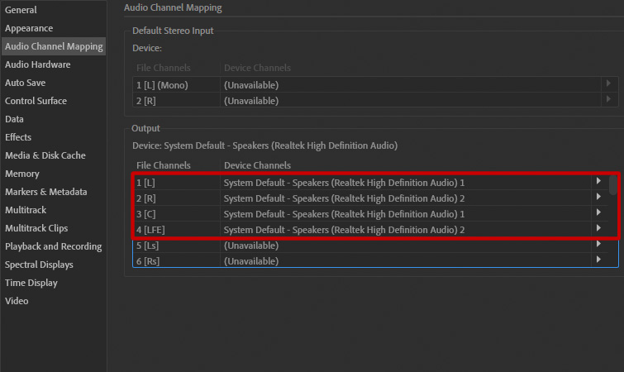Select Appearance in the preferences sidebar
624x372 pixels.
coord(29,28)
